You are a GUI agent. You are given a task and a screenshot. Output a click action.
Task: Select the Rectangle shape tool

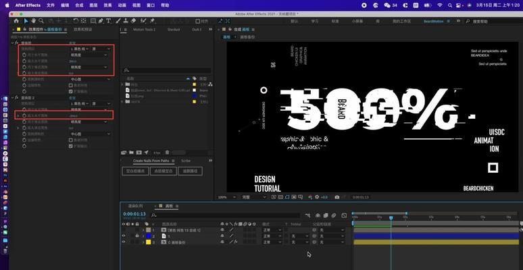93,21
